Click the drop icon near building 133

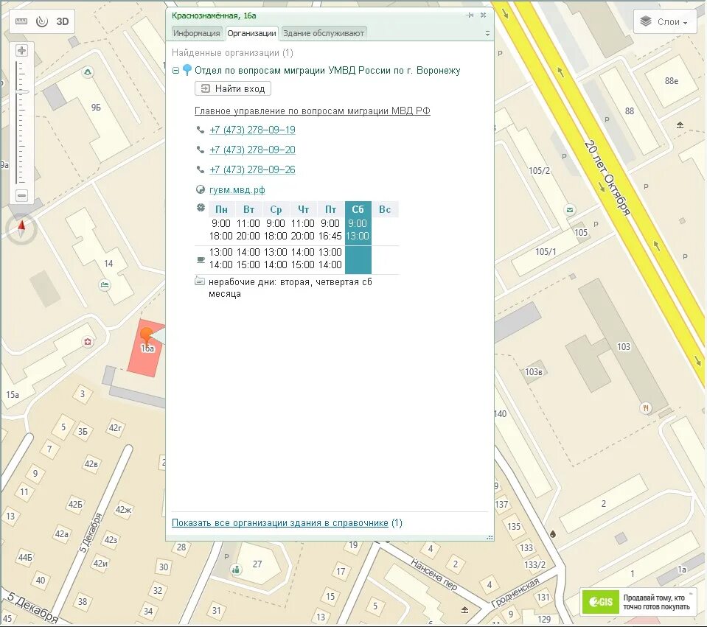[x=553, y=533]
